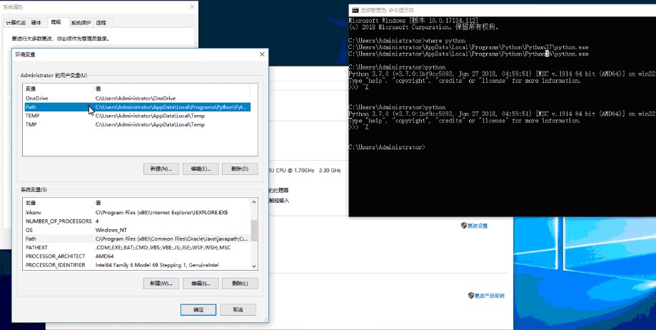Close the 环境变量 dialog
Image resolution: width=656 pixels, height=330 pixels.
(x=262, y=54)
